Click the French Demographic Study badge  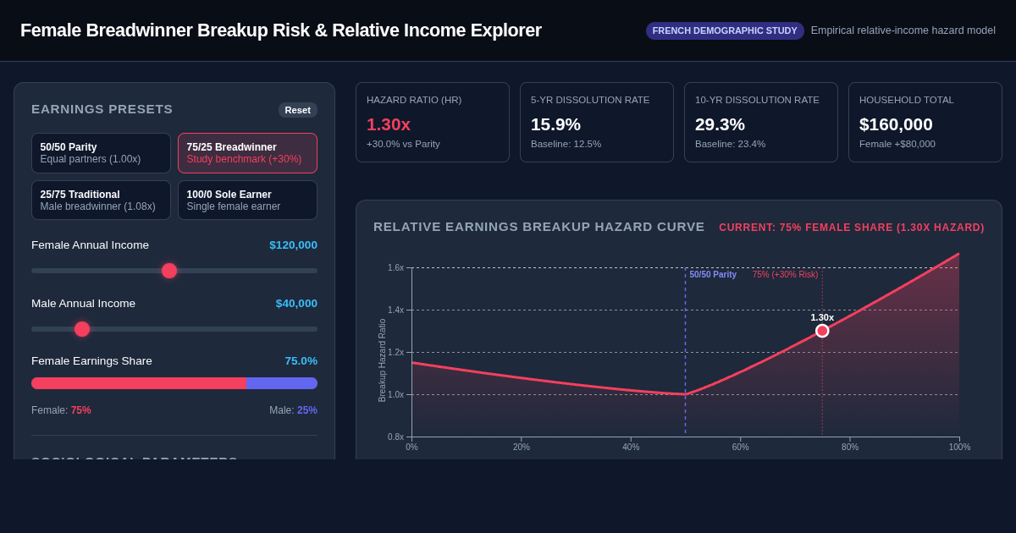point(725,30)
